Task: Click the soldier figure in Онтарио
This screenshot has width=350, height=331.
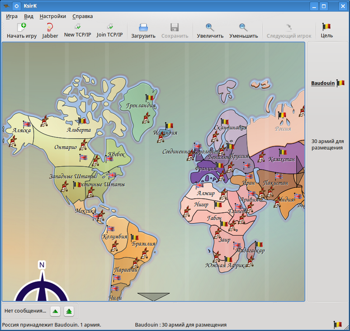Action: click(84, 145)
